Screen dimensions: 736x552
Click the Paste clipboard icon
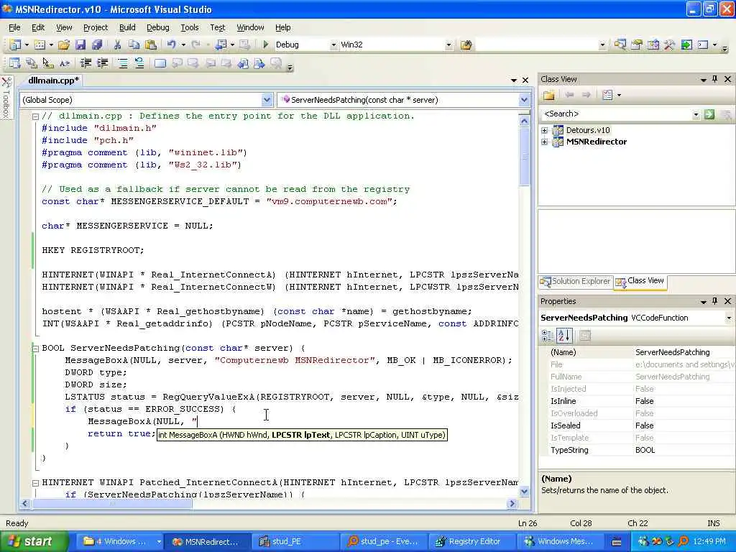(151, 45)
